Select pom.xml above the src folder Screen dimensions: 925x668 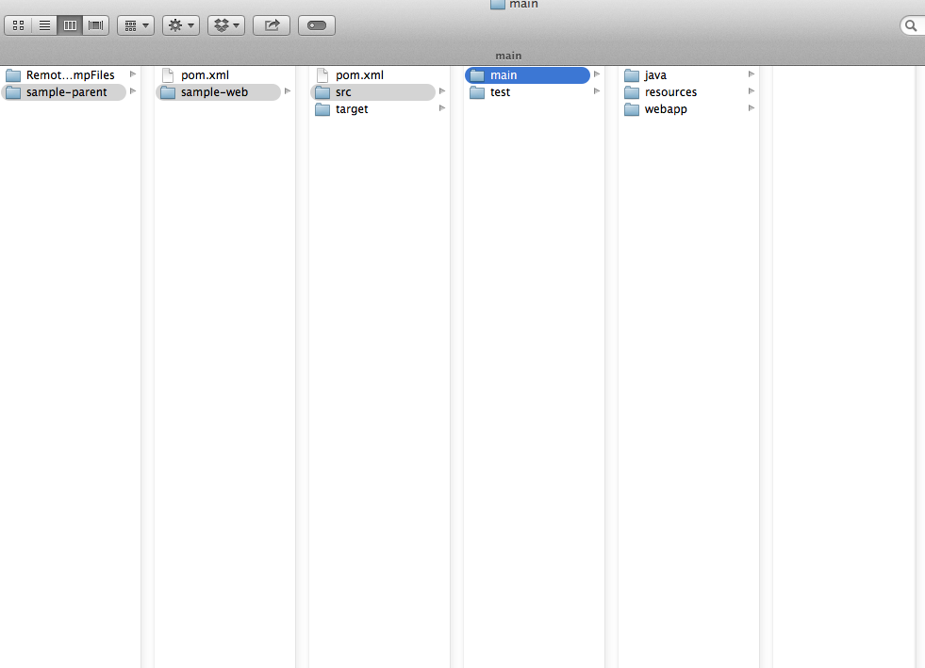372,74
